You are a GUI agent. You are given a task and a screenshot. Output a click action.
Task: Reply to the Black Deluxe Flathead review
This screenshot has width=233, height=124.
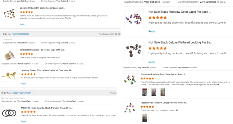152,62
